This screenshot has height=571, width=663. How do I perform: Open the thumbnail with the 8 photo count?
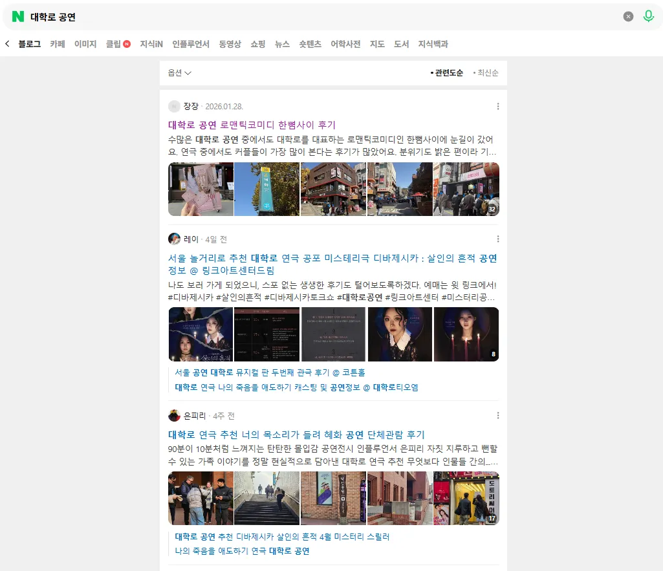click(x=466, y=334)
